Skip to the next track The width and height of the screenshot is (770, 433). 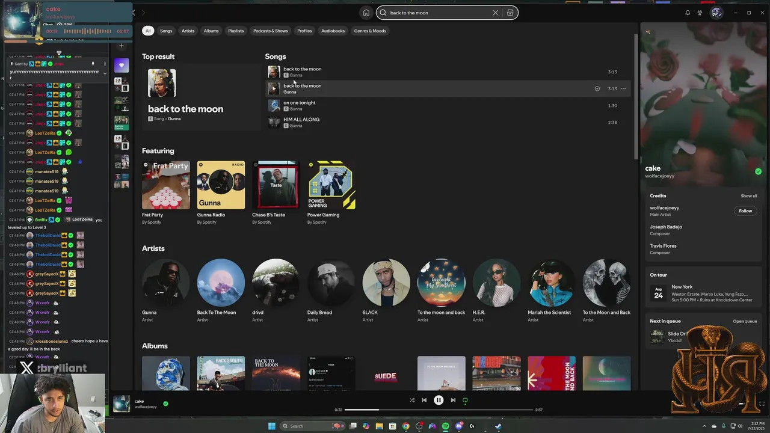click(x=453, y=400)
